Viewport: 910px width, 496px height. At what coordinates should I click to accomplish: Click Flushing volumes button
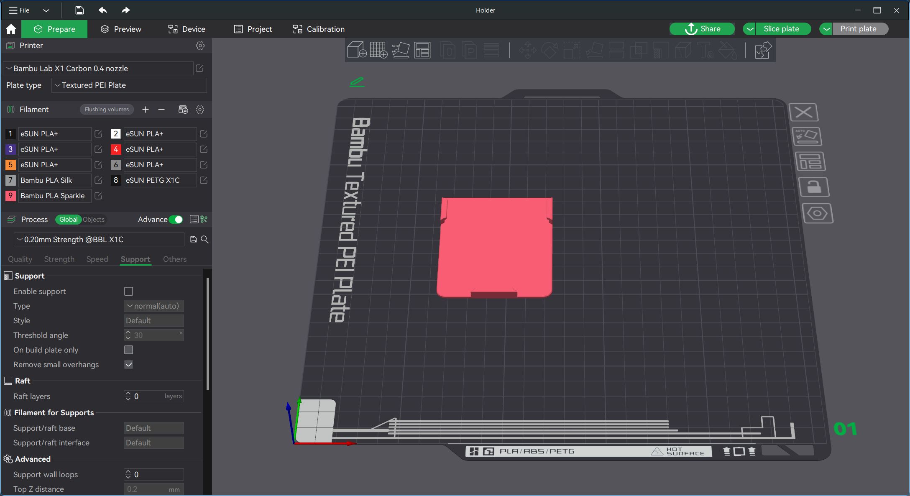(107, 110)
